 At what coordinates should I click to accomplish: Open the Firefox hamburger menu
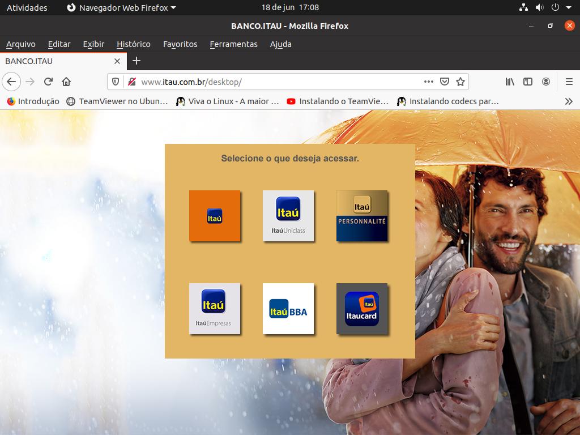569,82
